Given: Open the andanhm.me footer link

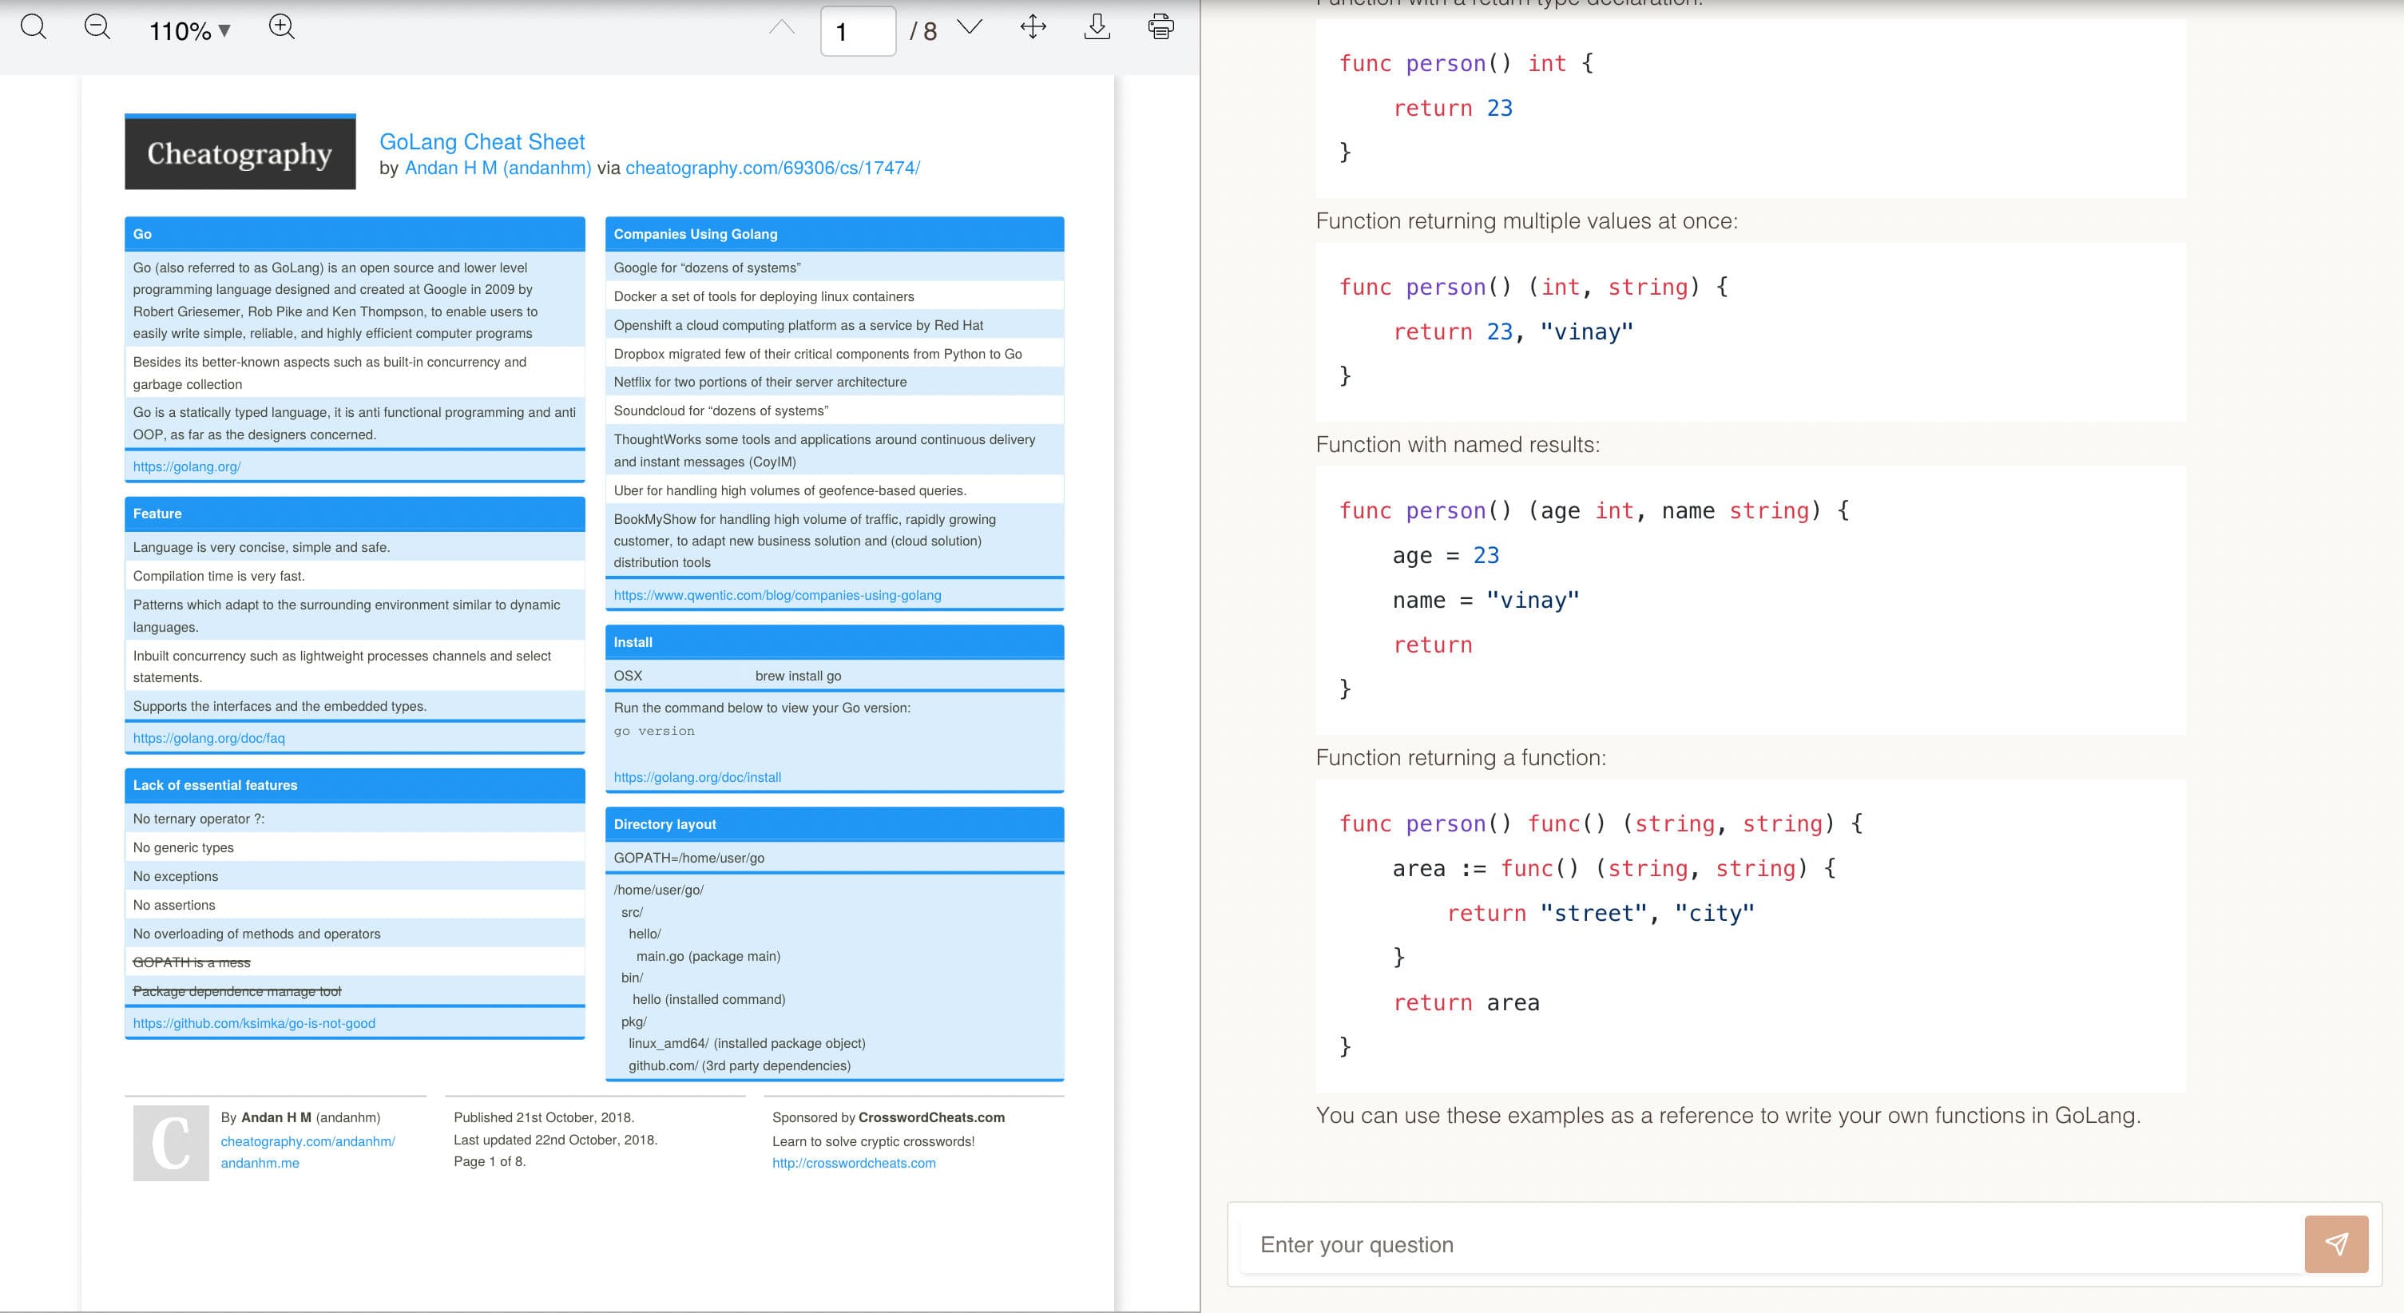Looking at the screenshot, I should pyautogui.click(x=260, y=1163).
